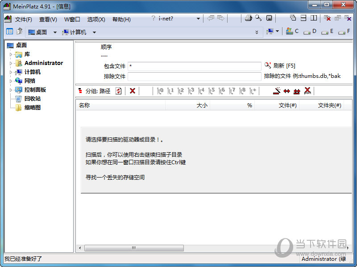Expand the address bar overflow chevron
Viewport: 357px width, 267px height.
(x=257, y=32)
